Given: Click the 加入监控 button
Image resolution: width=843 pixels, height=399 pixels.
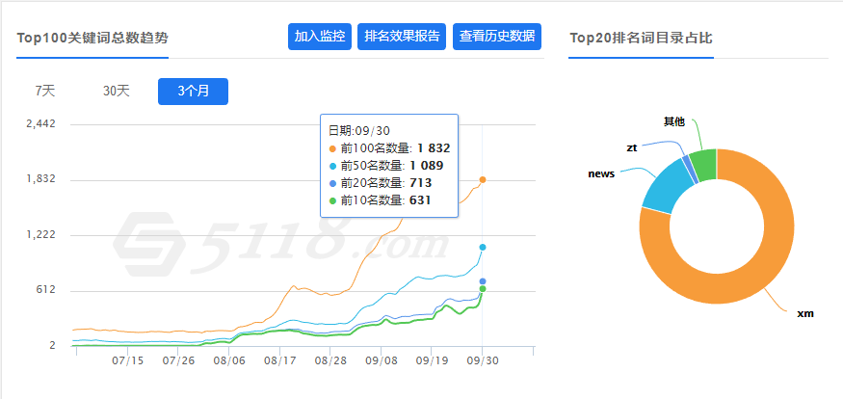Looking at the screenshot, I should tap(320, 37).
